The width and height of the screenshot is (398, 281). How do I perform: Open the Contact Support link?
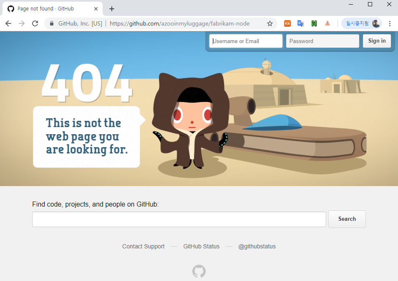(x=144, y=246)
